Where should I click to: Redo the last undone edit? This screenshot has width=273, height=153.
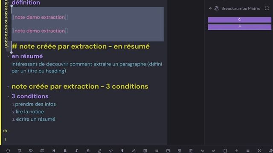pos(214,151)
